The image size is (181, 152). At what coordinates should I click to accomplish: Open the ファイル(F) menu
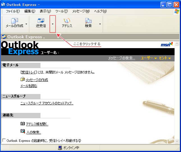tap(13, 11)
